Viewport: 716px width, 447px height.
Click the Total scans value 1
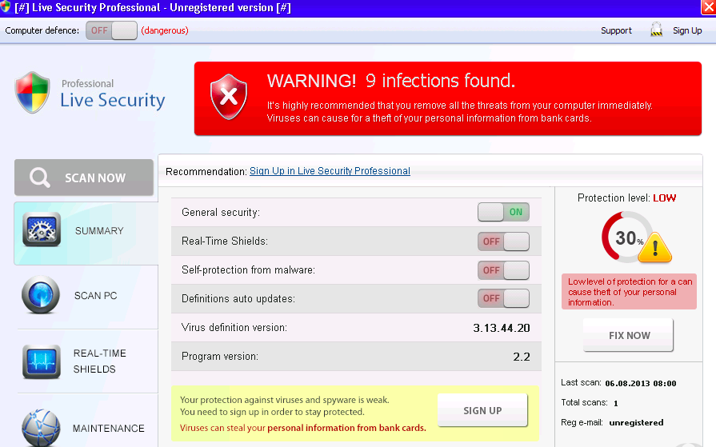click(x=615, y=403)
